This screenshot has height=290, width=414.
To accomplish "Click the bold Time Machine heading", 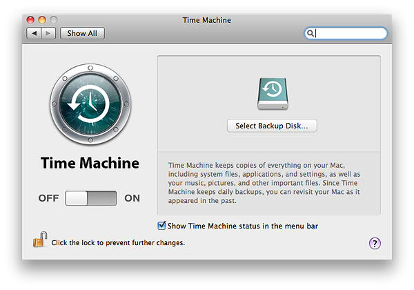I will click(x=90, y=164).
